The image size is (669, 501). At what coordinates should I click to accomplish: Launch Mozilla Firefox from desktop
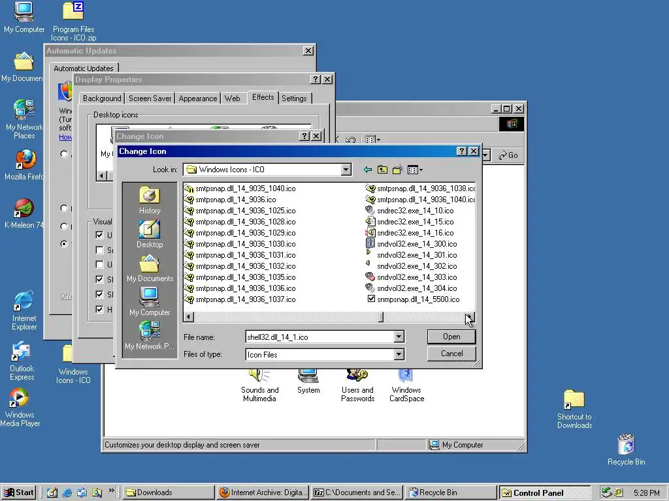tap(24, 164)
